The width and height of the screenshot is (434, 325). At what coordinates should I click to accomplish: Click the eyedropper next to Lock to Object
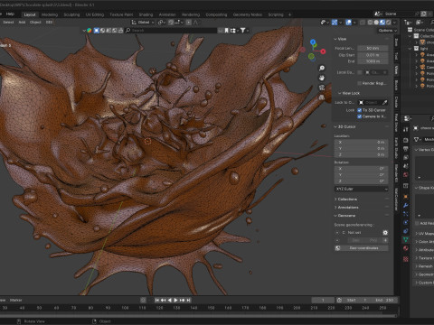pos(384,102)
